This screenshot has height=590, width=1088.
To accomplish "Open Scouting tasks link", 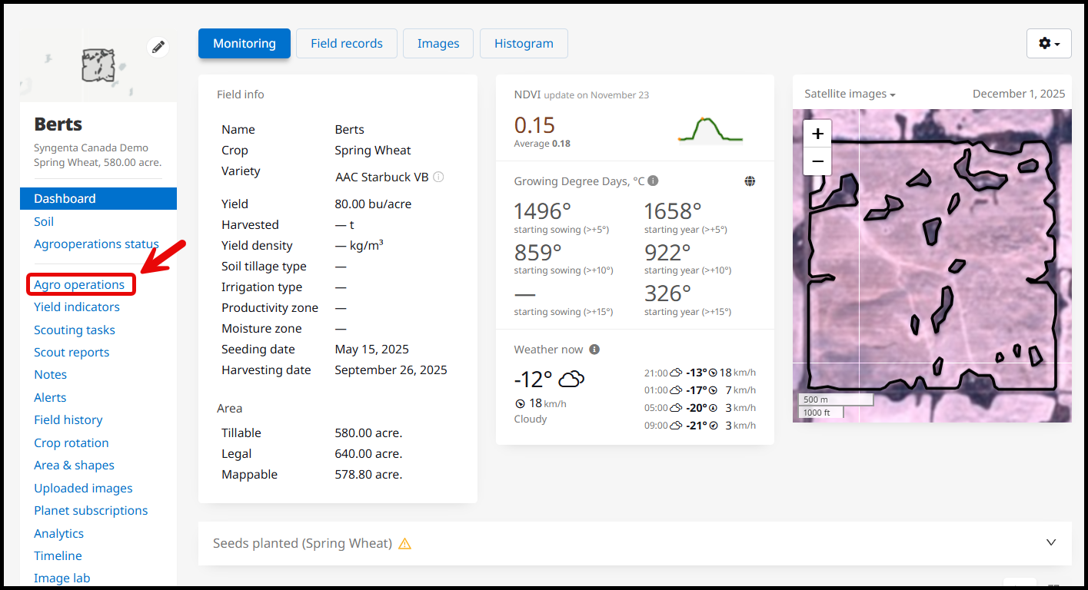I will click(x=75, y=330).
